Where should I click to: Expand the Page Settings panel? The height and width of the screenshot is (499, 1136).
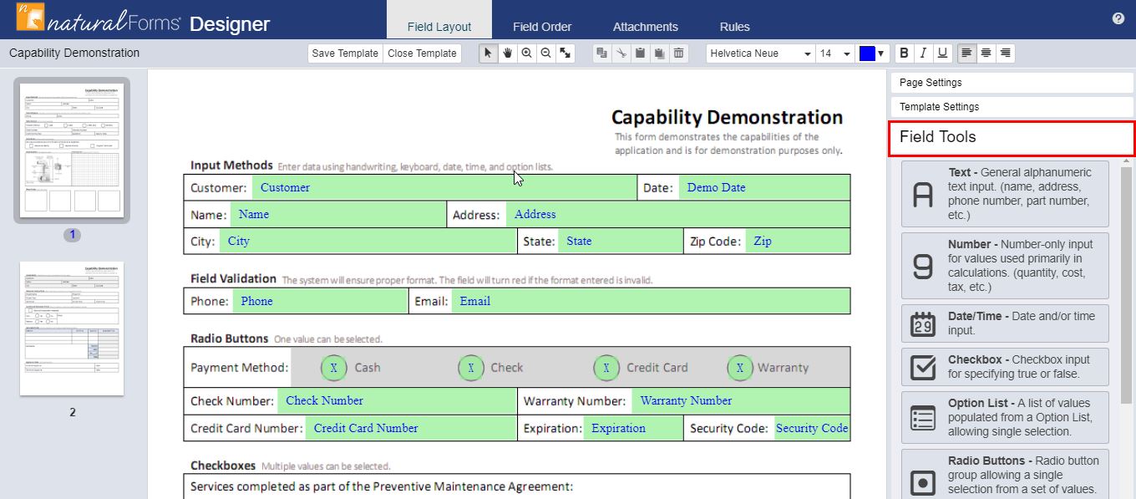point(1012,83)
